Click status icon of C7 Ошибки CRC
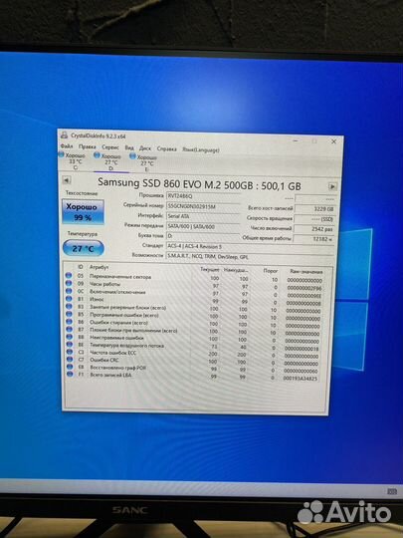Image resolution: width=403 pixels, height=538 pixels. pyautogui.click(x=70, y=360)
